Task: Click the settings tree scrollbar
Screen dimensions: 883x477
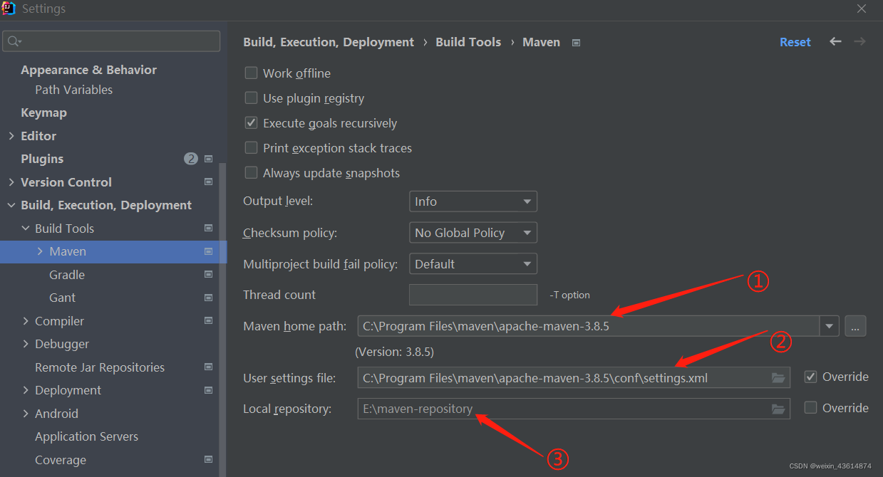Action: pyautogui.click(x=223, y=320)
